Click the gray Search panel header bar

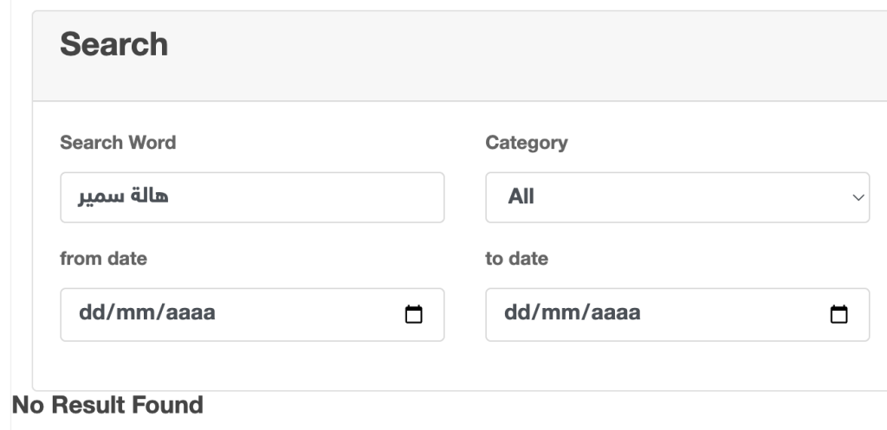click(520, 56)
